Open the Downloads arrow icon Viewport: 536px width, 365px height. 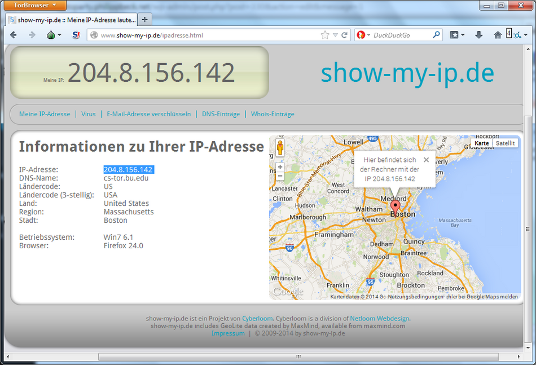[x=479, y=35]
